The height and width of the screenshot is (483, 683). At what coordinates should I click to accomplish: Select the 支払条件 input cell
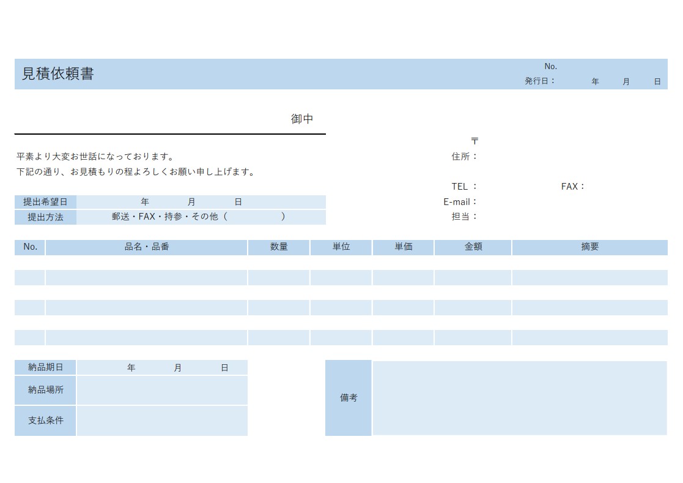[162, 421]
